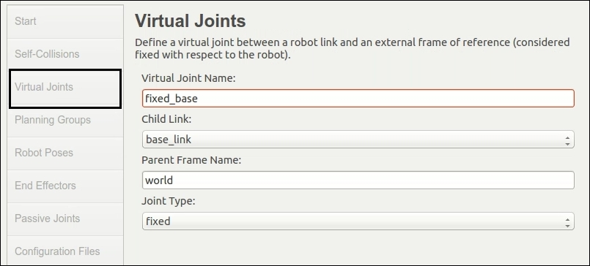Switch to the Self-Collisions section

pos(65,54)
